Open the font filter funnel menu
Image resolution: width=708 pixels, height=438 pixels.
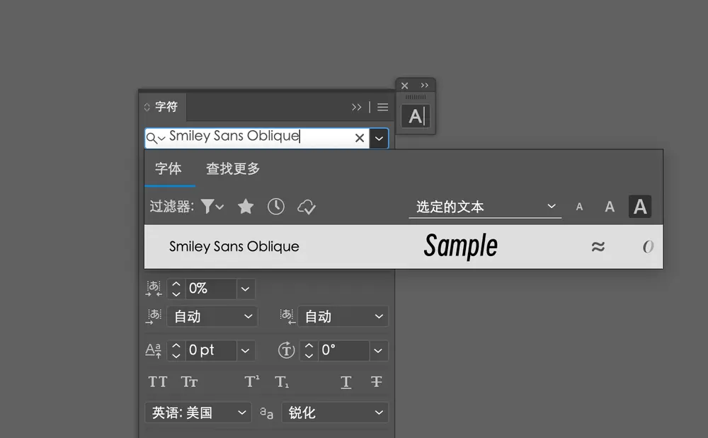[x=212, y=206]
